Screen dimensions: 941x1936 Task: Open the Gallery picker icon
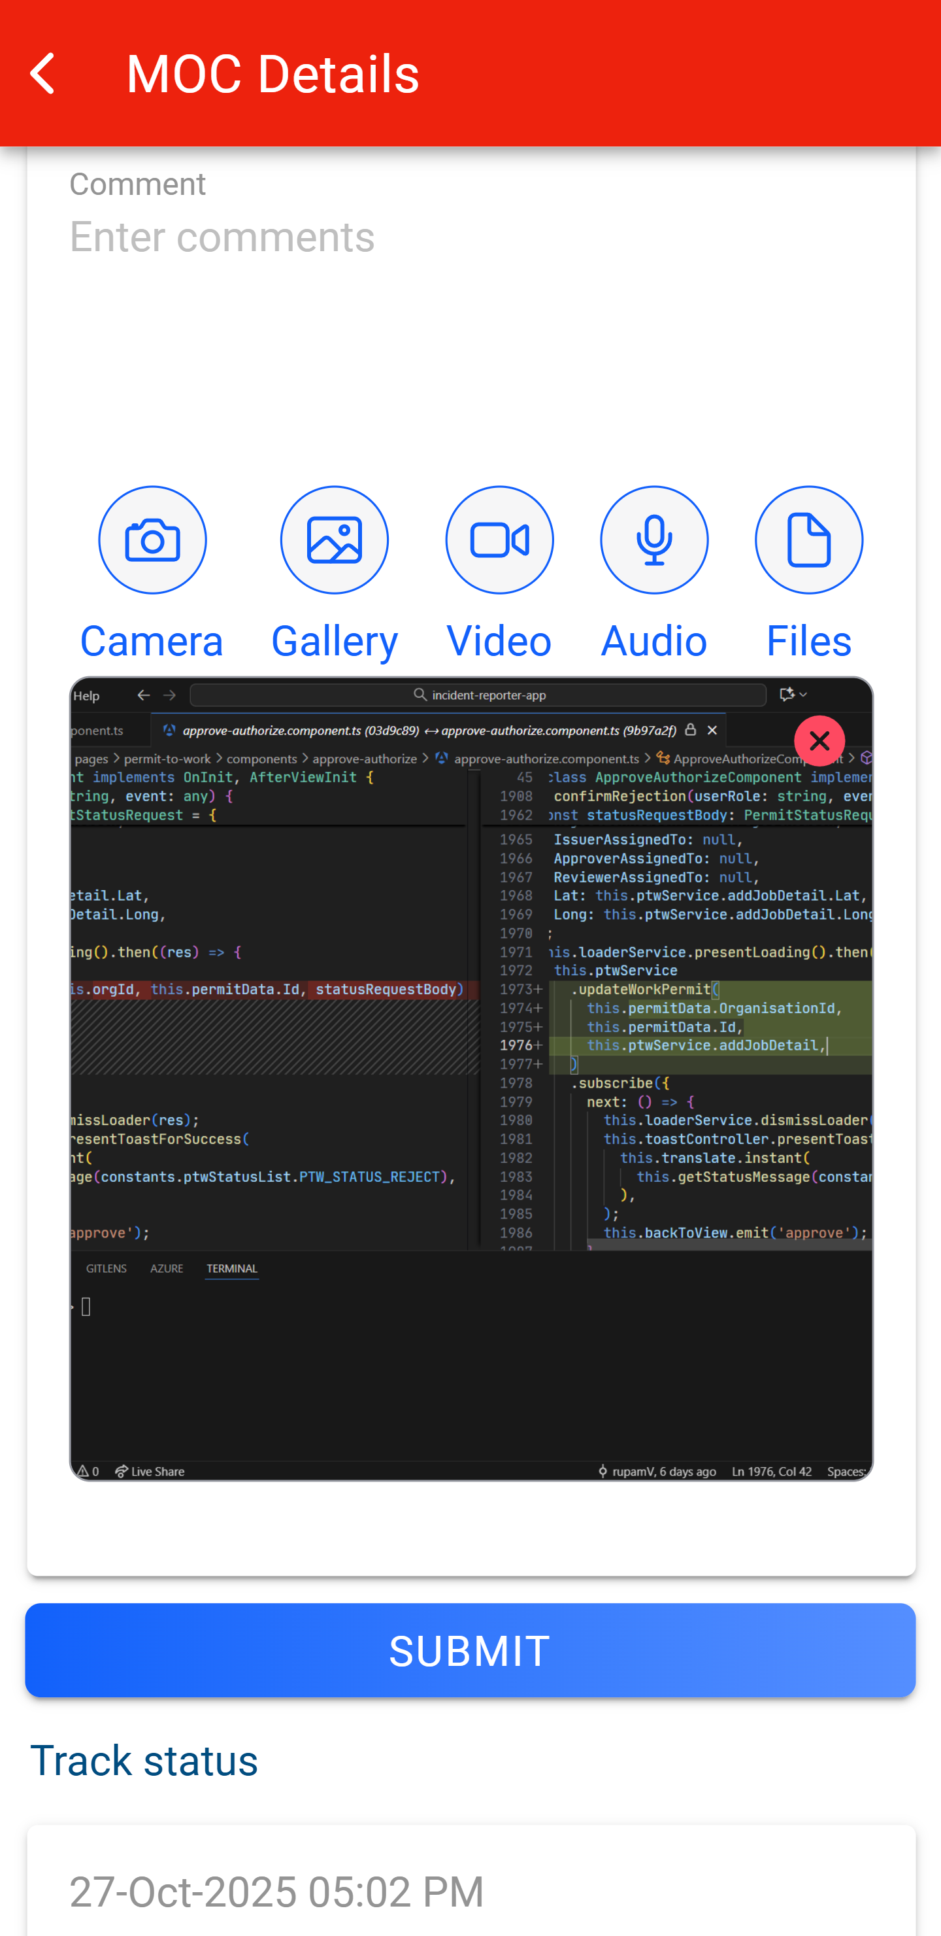point(334,540)
